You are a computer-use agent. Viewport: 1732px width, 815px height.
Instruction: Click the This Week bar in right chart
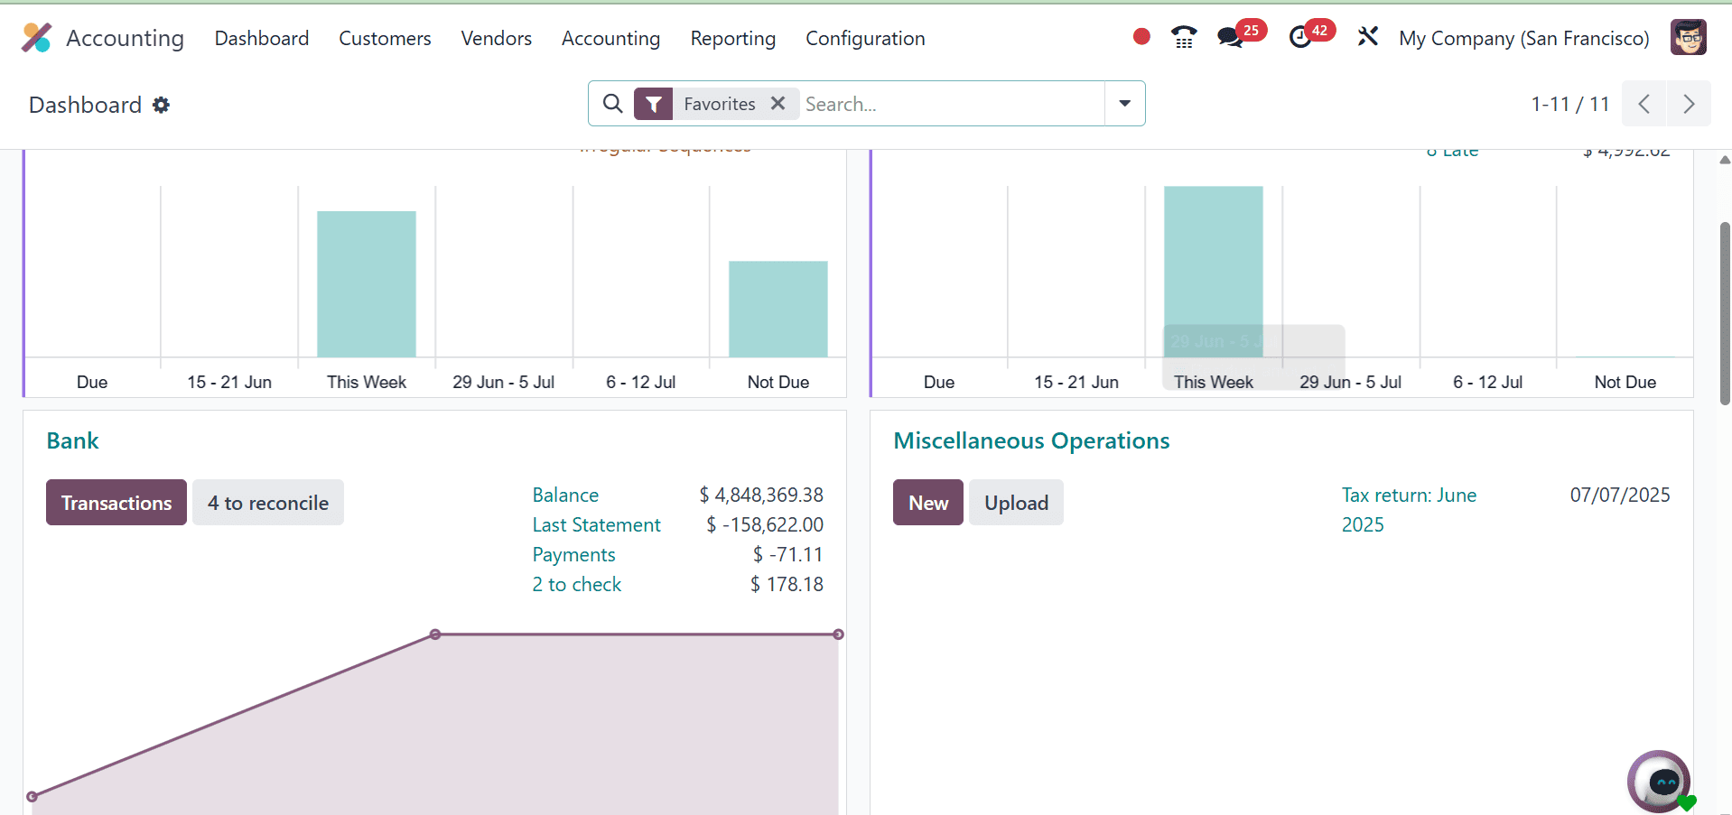coord(1214,271)
